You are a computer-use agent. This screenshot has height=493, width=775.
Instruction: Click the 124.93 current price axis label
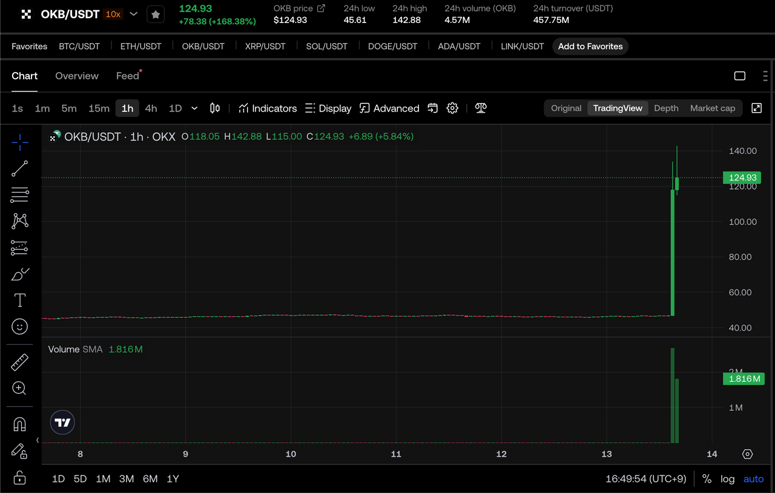pos(743,177)
